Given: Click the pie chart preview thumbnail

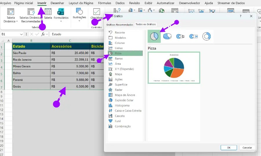Looking at the screenshot, I should (x=174, y=68).
